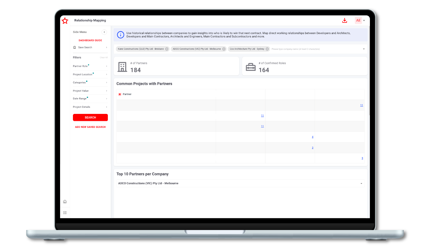Open the Date Range filter
The width and height of the screenshot is (430, 249).
90,99
